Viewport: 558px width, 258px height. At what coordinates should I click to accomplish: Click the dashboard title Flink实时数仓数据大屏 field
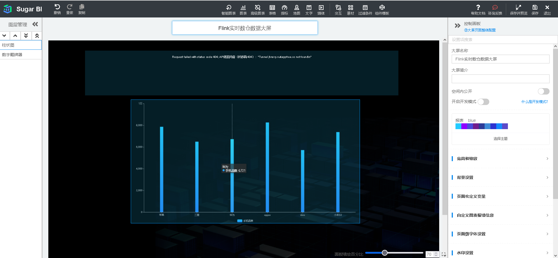pyautogui.click(x=245, y=28)
